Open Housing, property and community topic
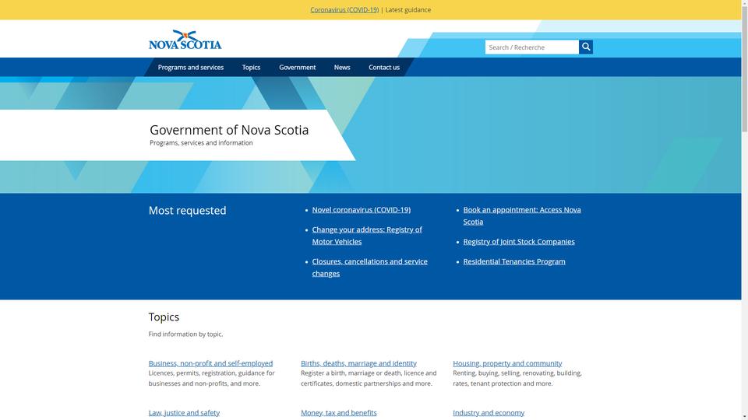Image resolution: width=748 pixels, height=420 pixels. [507, 363]
